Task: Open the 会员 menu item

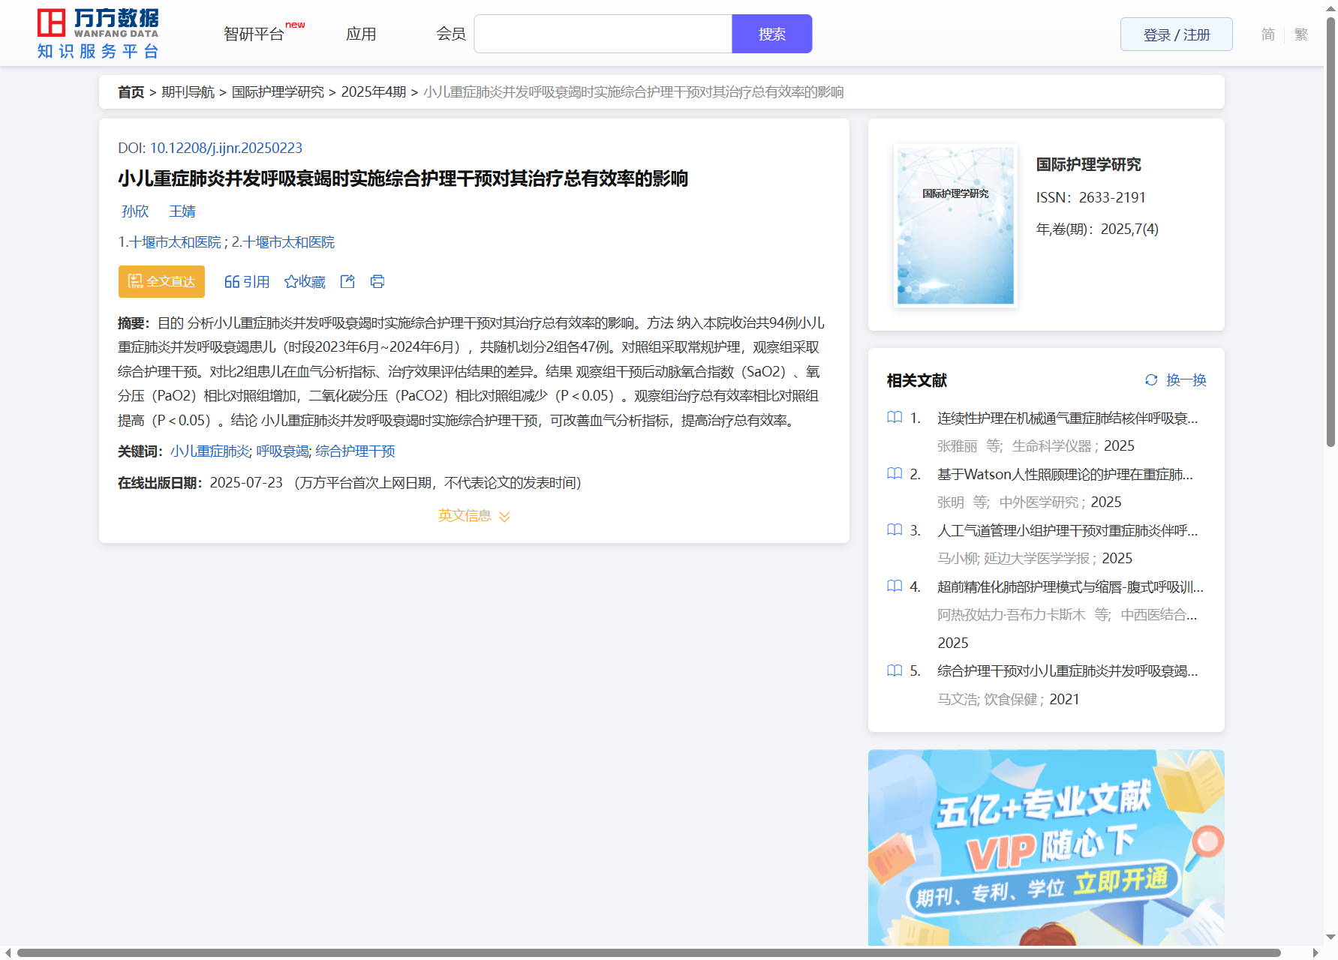Action: coord(451,34)
